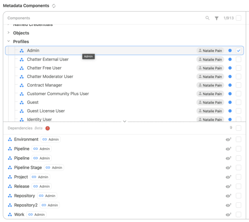
Task: Check the Chatter Moderator User checkbox
Action: click(x=238, y=76)
